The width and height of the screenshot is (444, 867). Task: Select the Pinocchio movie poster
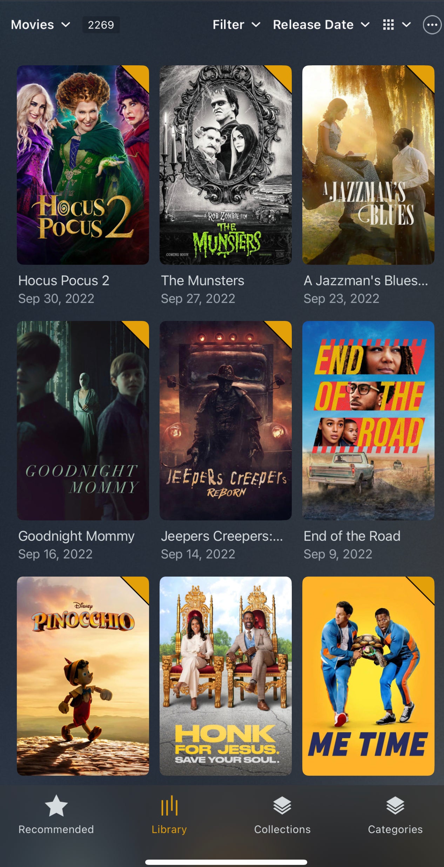click(x=83, y=676)
